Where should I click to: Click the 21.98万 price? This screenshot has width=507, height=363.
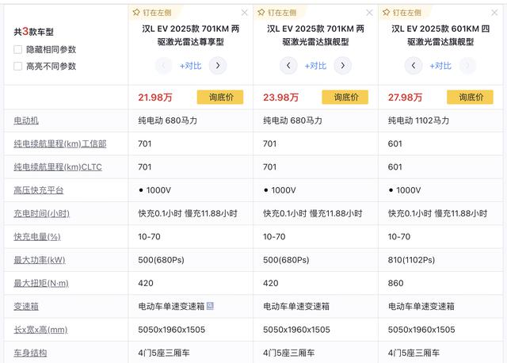(155, 97)
